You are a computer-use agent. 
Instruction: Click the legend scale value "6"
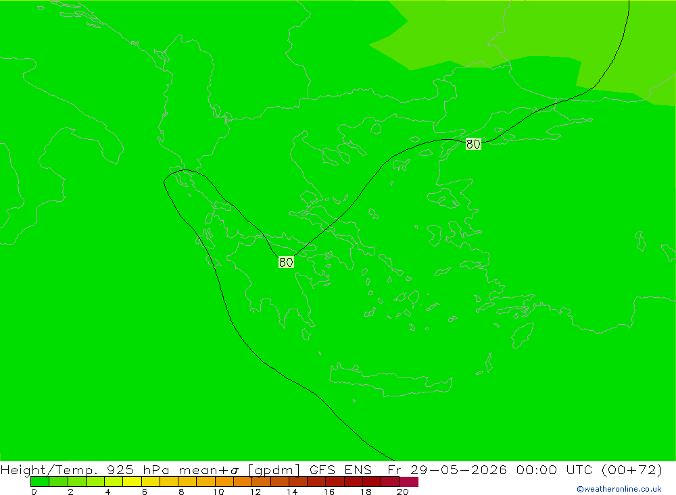tap(145, 492)
